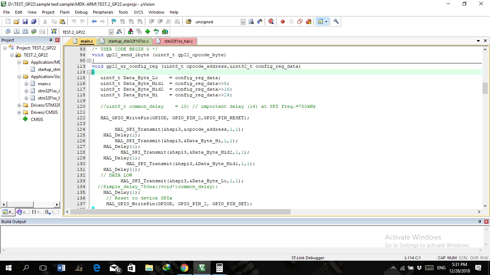Open the TEST.2_GP22 target selector dropdown
This screenshot has width=490, height=275.
point(111,32)
